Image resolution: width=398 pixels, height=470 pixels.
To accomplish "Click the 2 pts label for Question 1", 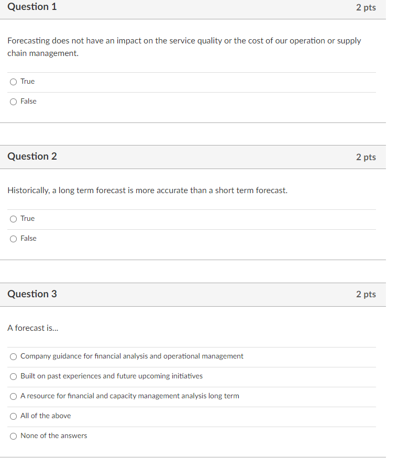I will click(x=367, y=7).
